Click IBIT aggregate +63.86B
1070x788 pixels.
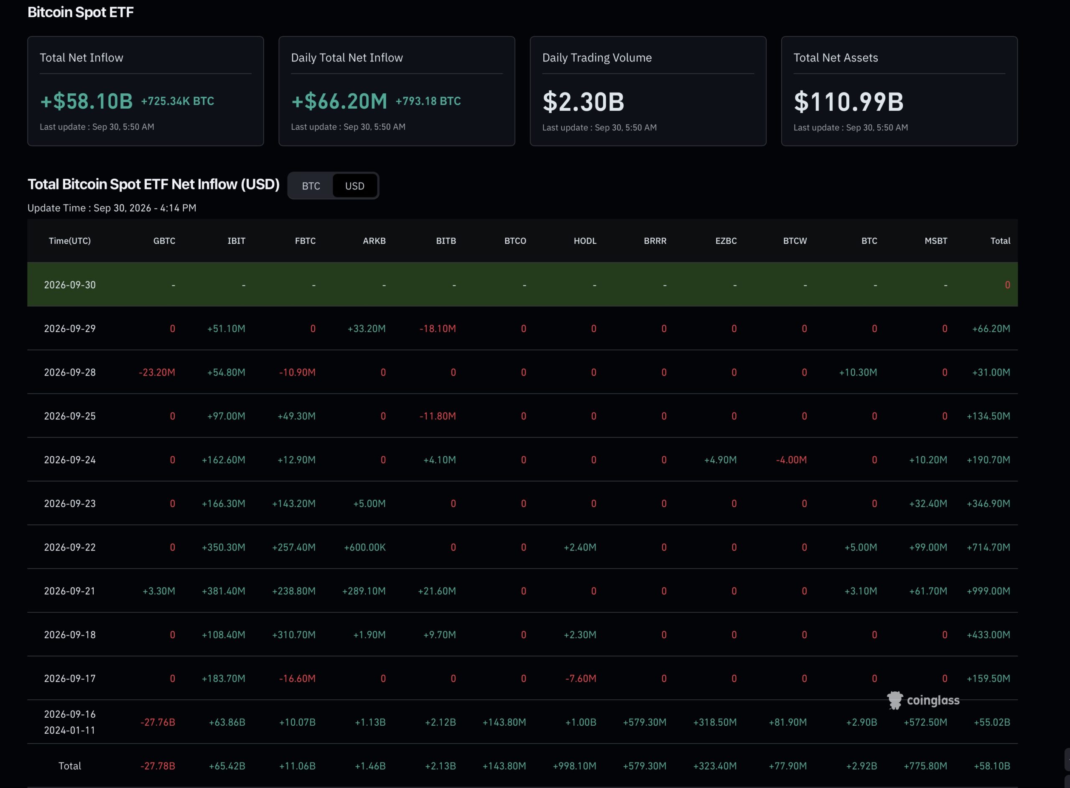(x=227, y=722)
